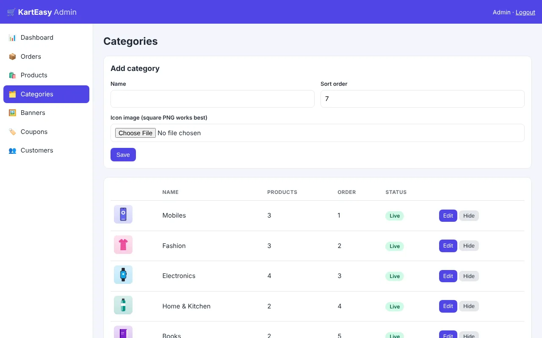Viewport: 542px width, 338px height.
Task: Hide the Electronics category
Action: [469, 276]
